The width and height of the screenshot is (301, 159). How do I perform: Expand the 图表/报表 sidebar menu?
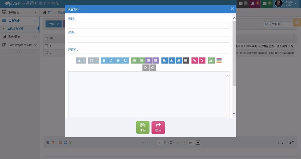point(20,36)
